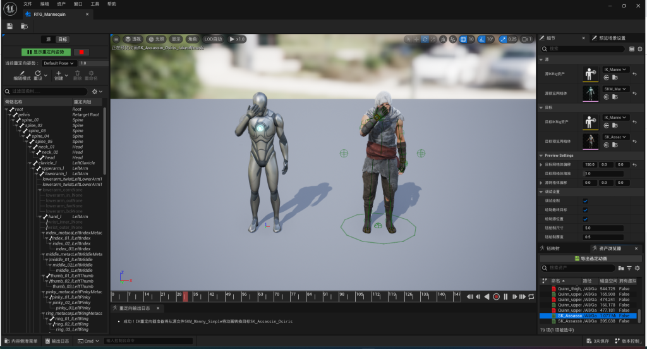The width and height of the screenshot is (647, 349).
Task: Open the 文件 File menu
Action: [x=28, y=4]
